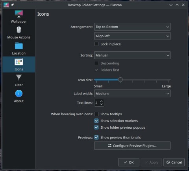Minimize the Desktop Folder Settings window
This screenshot has width=189, height=171.
(171, 5)
